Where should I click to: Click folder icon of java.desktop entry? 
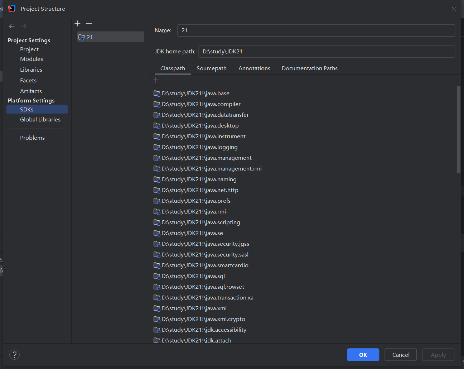point(157,126)
